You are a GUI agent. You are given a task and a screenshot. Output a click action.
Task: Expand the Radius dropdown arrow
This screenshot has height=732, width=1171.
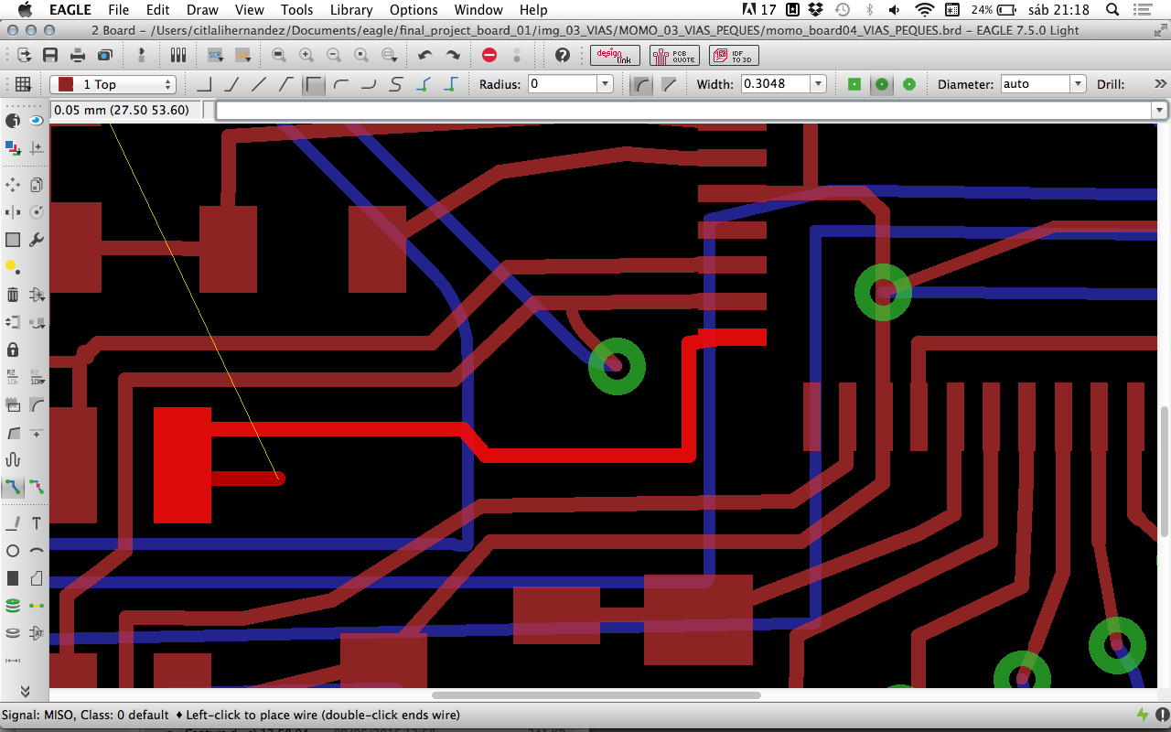click(605, 84)
